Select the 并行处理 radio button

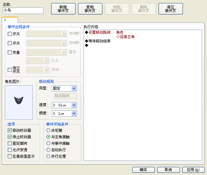coord(48,156)
